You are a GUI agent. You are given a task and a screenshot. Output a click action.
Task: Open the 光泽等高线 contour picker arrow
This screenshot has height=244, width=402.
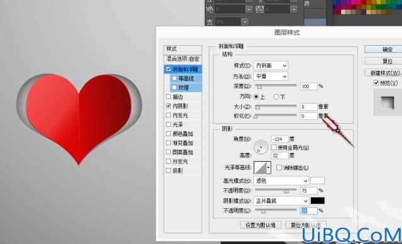pos(268,167)
